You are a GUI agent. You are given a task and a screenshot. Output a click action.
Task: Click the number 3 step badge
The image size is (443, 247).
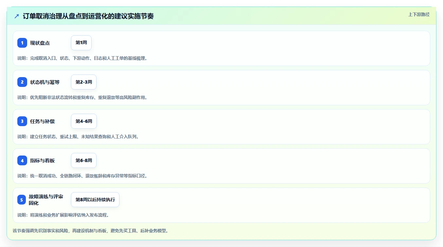[22, 121]
